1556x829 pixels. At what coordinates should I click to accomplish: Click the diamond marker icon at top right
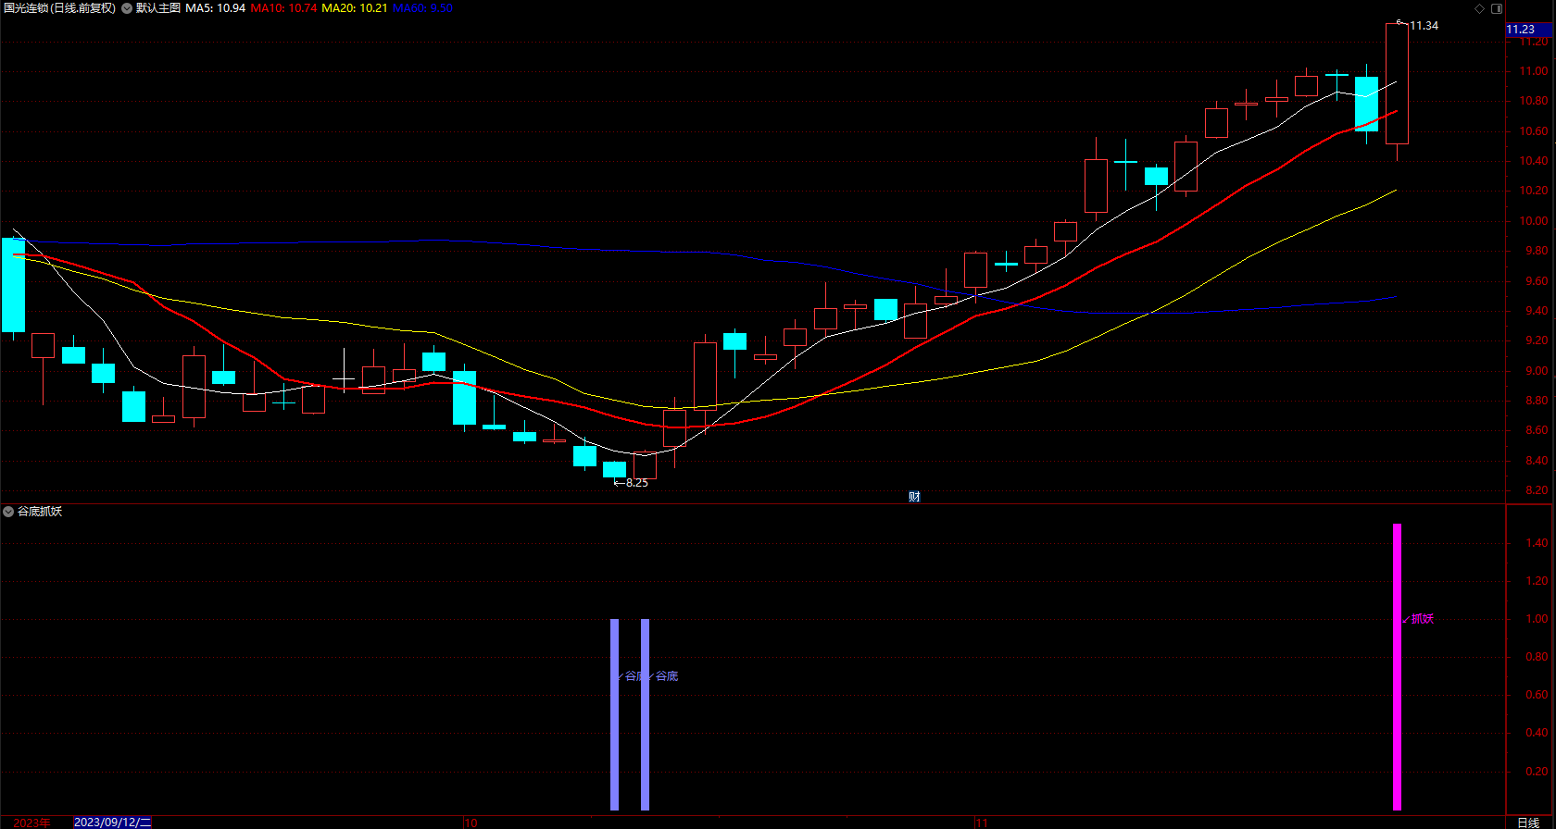tap(1480, 8)
